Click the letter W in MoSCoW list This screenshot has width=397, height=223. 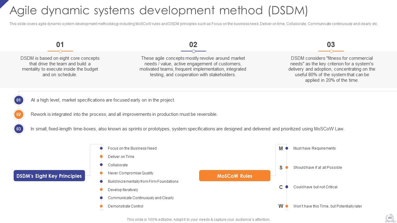[x=281, y=206]
